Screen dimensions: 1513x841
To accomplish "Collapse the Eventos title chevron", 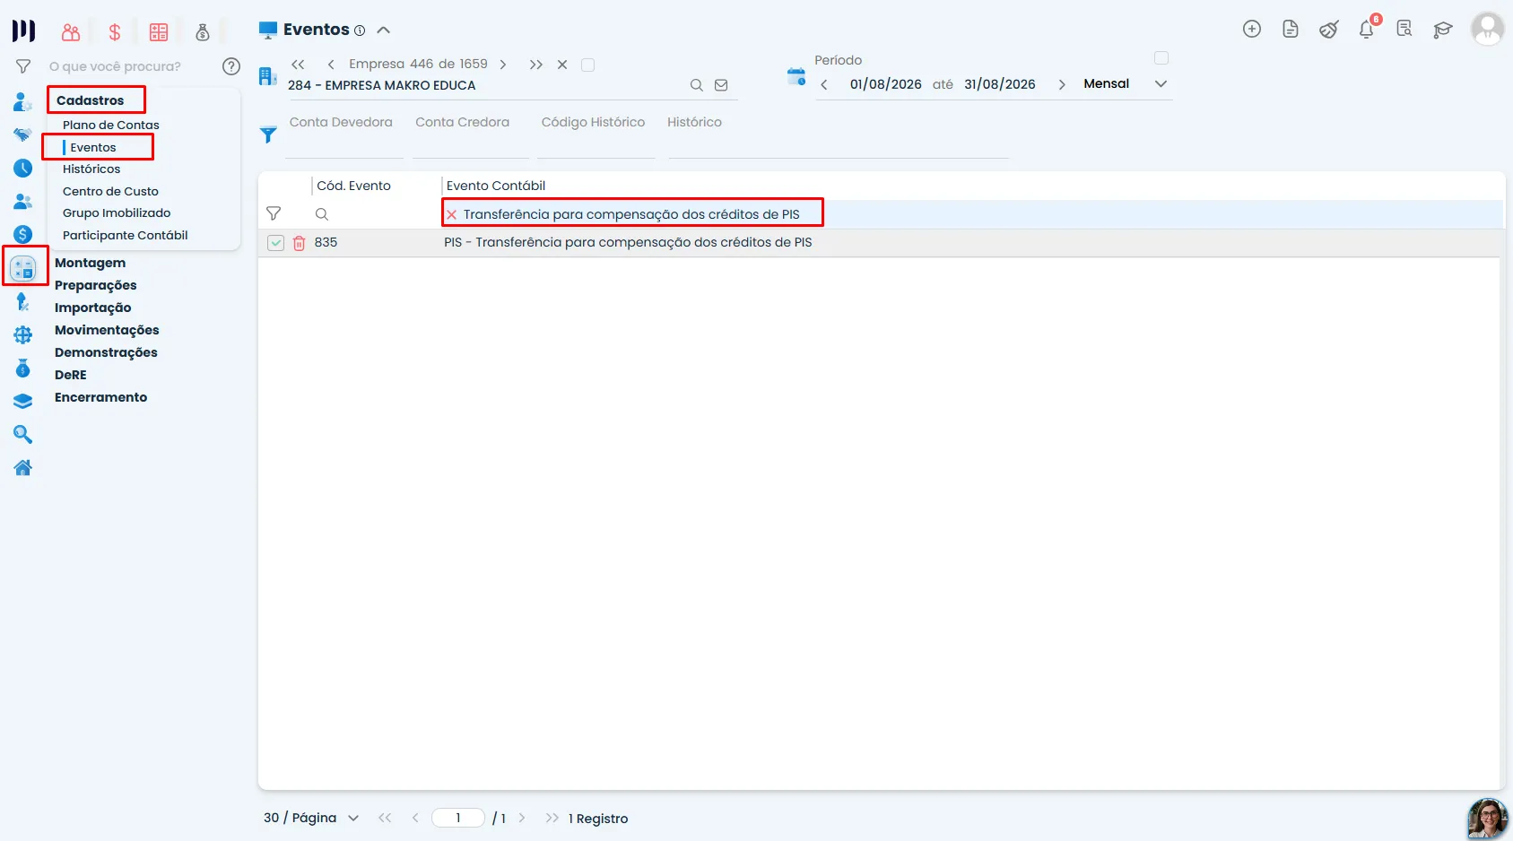I will (384, 30).
